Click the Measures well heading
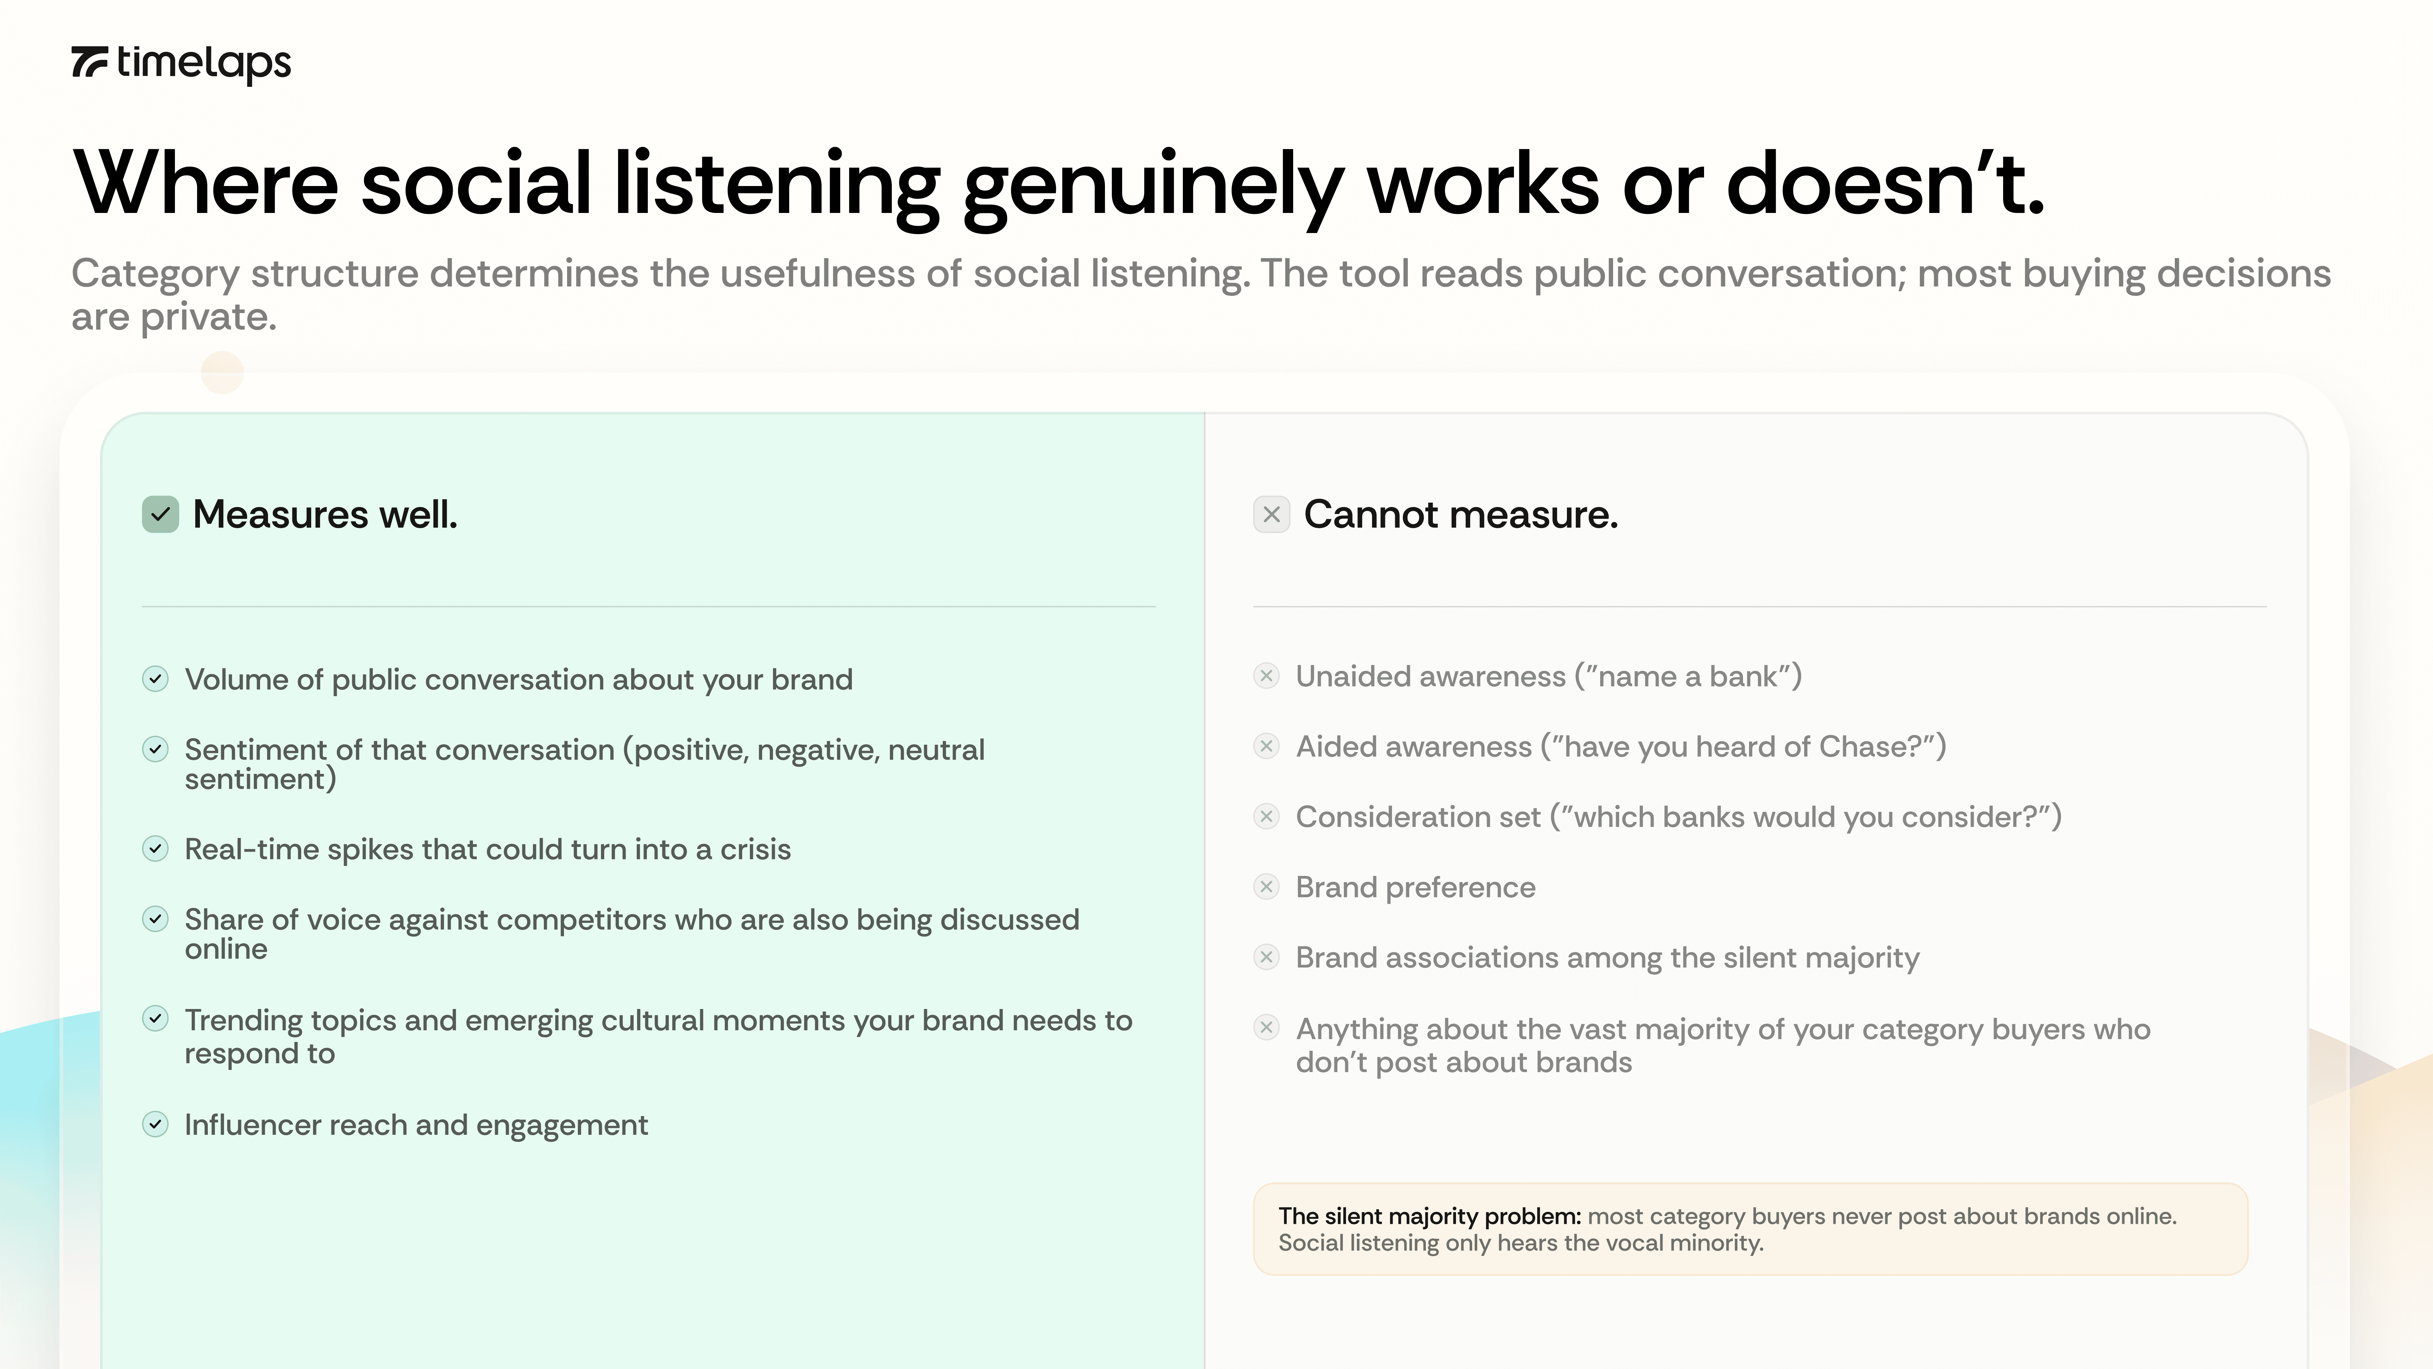The image size is (2433, 1369). coord(325,515)
